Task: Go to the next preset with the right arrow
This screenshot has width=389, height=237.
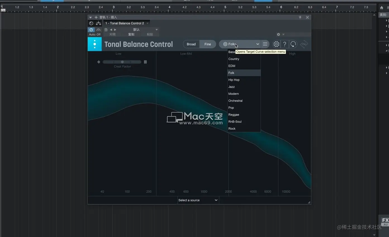Action: coord(115,30)
